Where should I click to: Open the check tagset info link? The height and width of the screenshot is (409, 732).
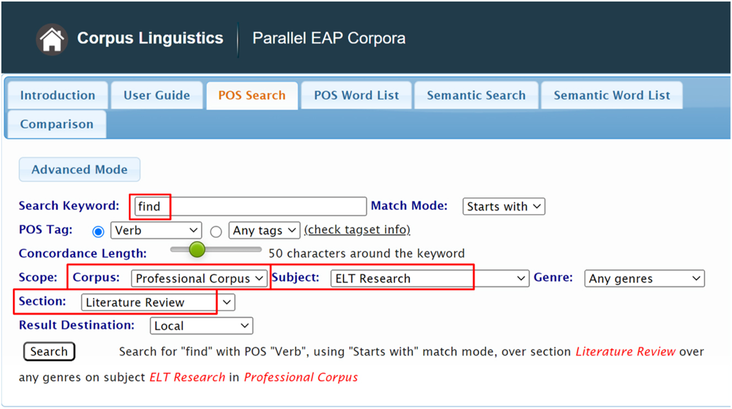coord(357,230)
